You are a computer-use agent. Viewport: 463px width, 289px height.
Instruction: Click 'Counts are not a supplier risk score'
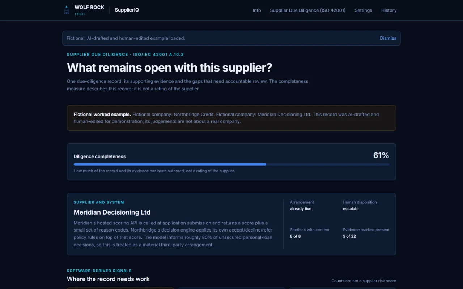coord(364,281)
